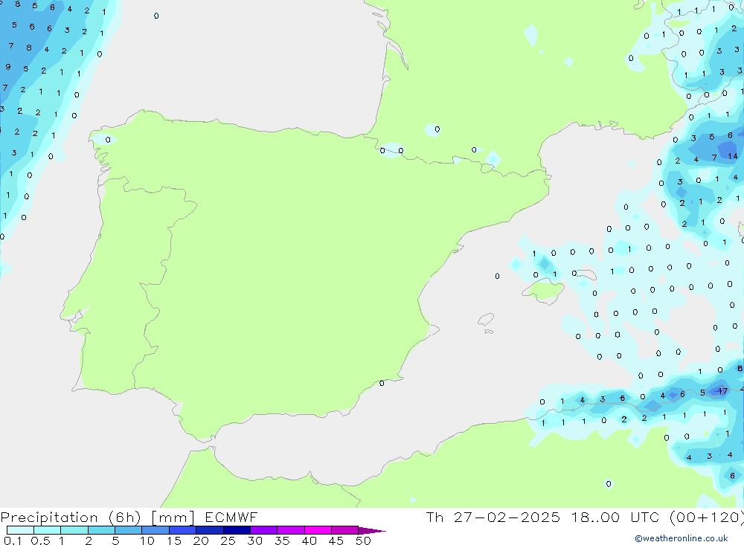Viewport: 744px width, 545px height.
Task: Pick the legend swatch between 10 and 15
Action: click(x=155, y=530)
